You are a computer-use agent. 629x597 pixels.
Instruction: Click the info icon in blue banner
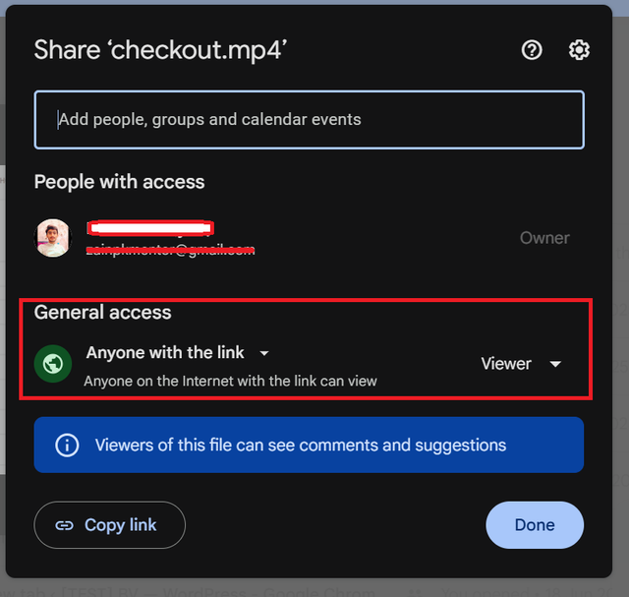67,445
